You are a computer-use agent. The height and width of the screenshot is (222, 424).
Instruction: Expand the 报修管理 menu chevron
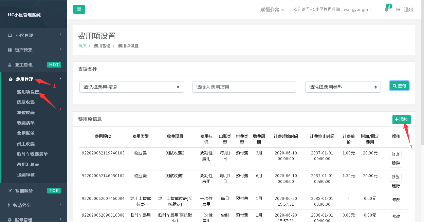click(60, 219)
